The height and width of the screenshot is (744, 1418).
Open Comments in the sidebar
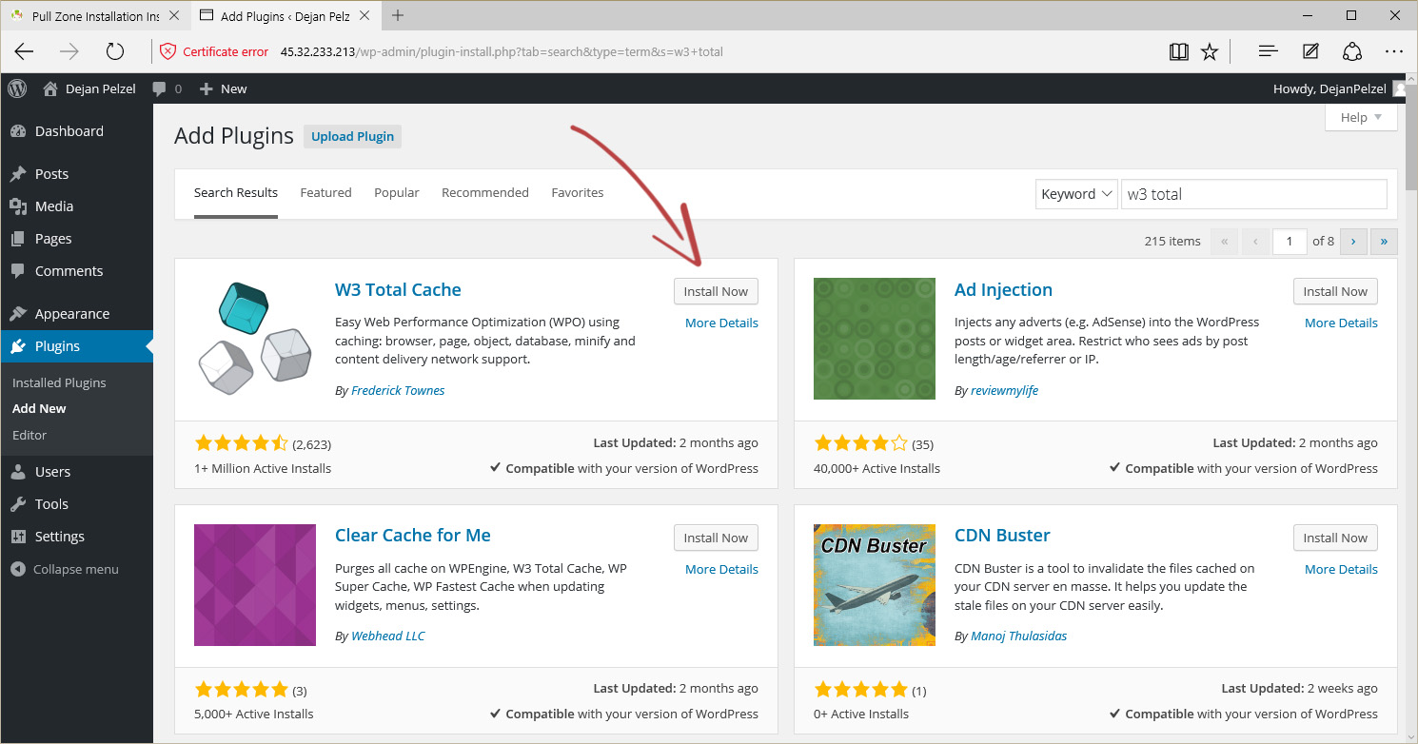pyautogui.click(x=76, y=271)
